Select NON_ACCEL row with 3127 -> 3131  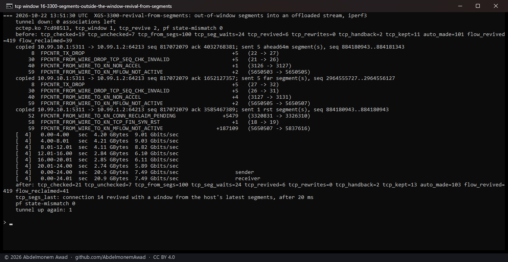(160, 97)
